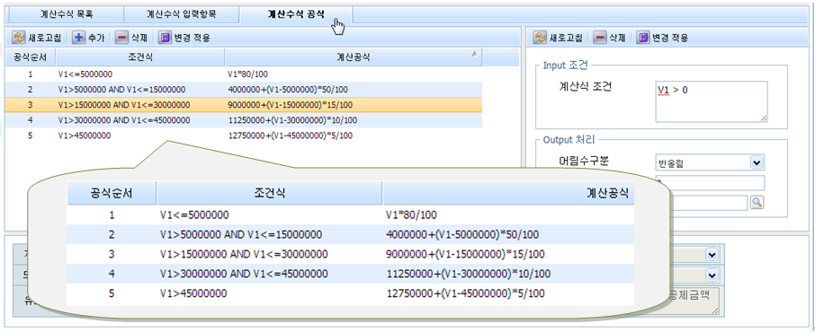Click the red minus 삭제 icon in left toolbar
815x332 pixels.
[x=121, y=38]
